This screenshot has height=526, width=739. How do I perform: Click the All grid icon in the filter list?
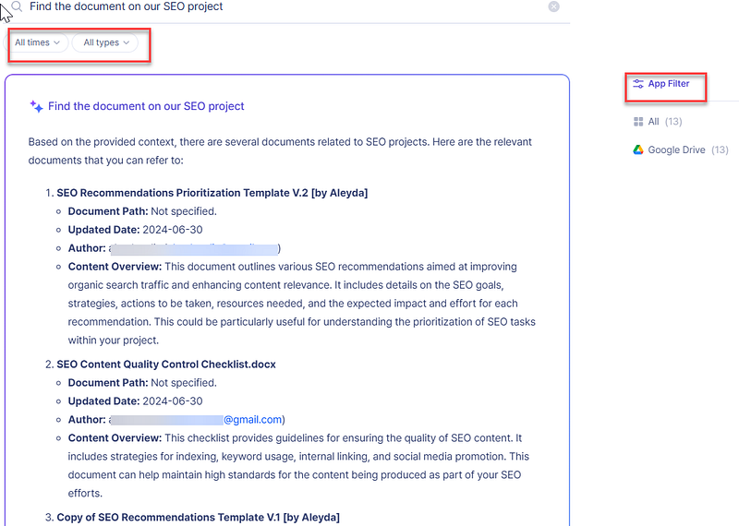(638, 122)
